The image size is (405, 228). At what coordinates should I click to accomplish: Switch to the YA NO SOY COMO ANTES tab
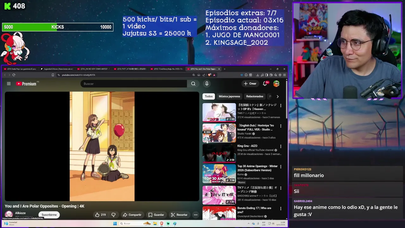coord(94,69)
